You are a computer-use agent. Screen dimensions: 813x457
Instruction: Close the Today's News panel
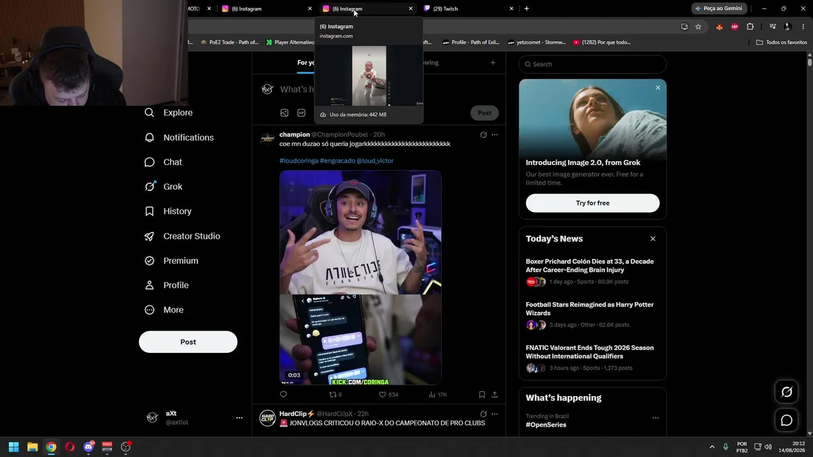coord(653,239)
